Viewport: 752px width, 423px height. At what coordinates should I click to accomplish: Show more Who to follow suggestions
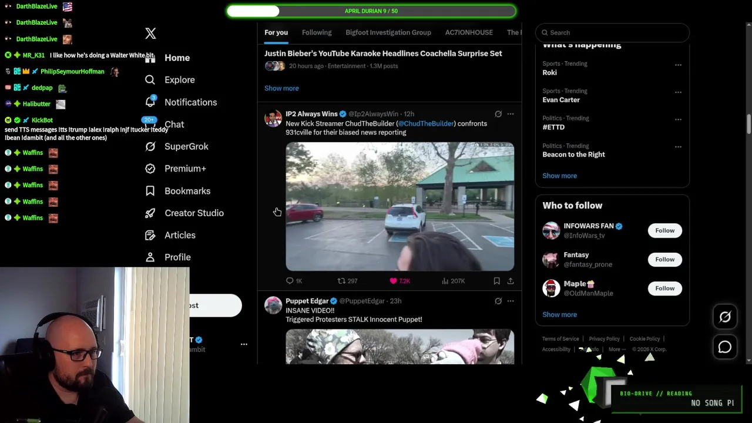[x=560, y=314]
